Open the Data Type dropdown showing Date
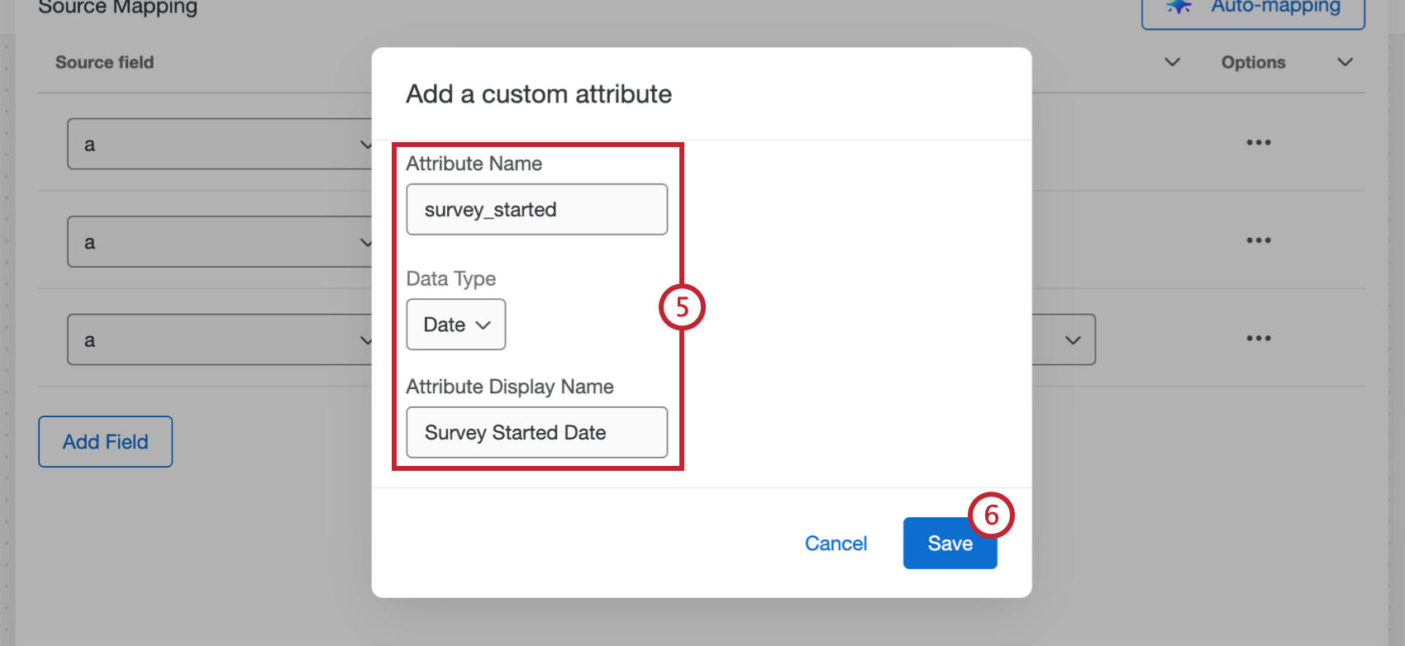1405x646 pixels. (456, 325)
